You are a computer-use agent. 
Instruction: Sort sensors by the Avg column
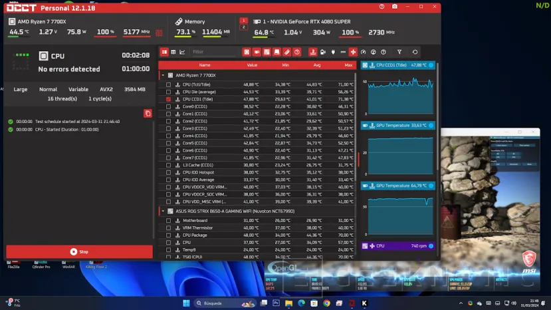tap(317, 65)
